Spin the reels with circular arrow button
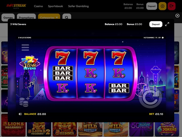182x137 pixels. [x=150, y=97]
